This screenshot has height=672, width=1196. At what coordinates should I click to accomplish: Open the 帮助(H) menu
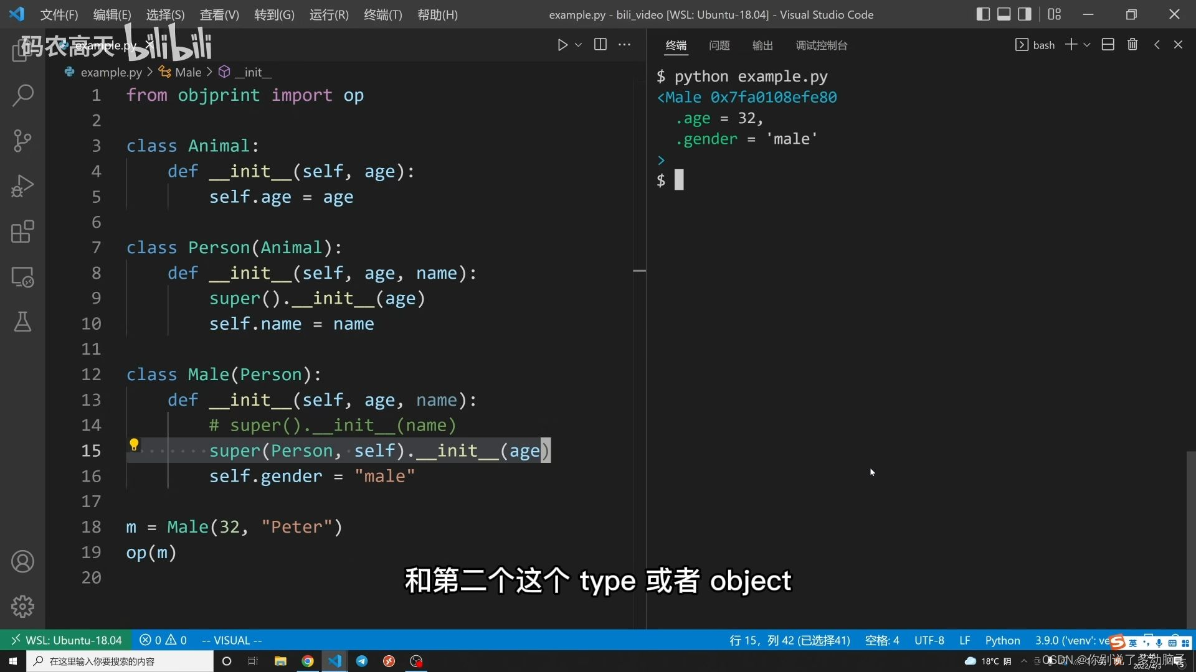[x=437, y=14]
